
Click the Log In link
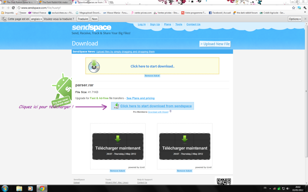(x=142, y=24)
